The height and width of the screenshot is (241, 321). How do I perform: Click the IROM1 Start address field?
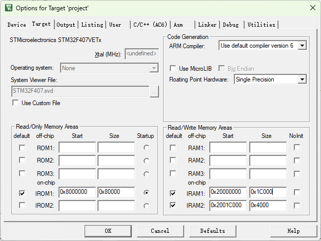(77, 193)
